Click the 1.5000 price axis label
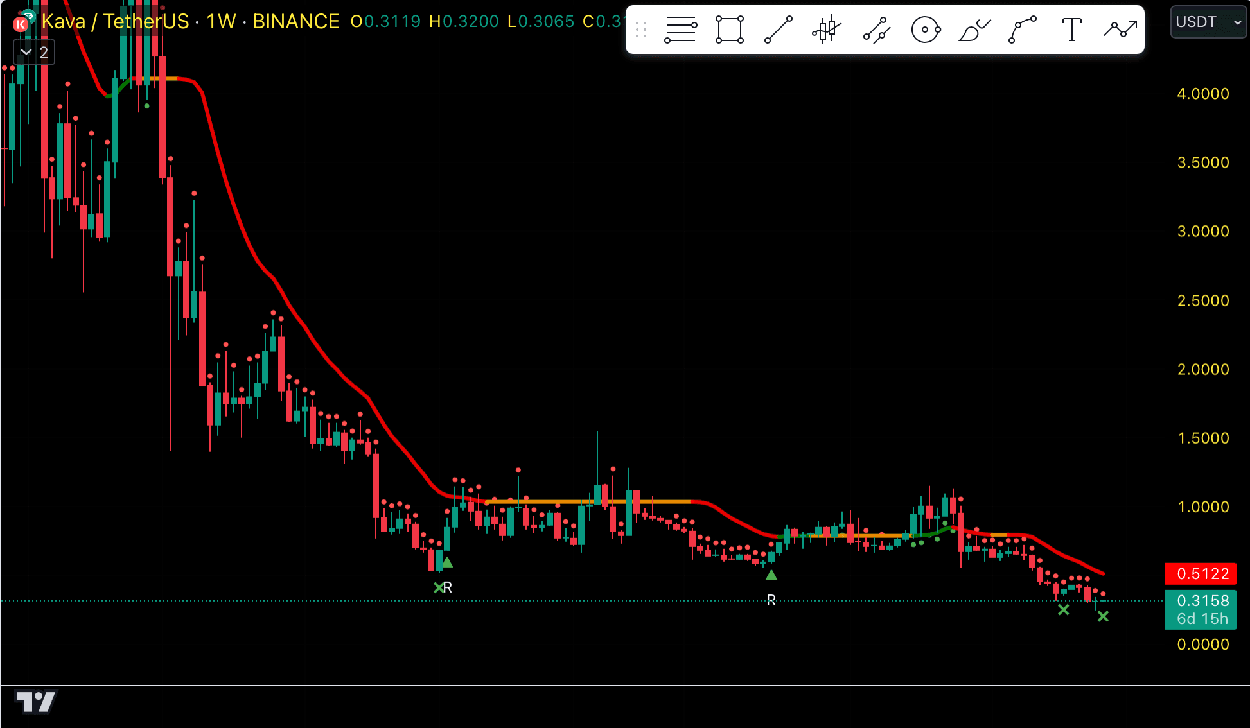1250x728 pixels. [x=1202, y=438]
